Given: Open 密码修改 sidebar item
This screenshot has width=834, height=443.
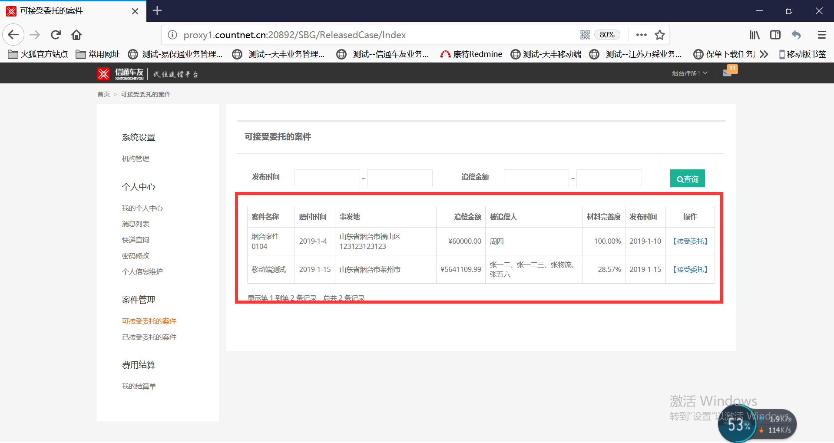Looking at the screenshot, I should pyautogui.click(x=136, y=256).
